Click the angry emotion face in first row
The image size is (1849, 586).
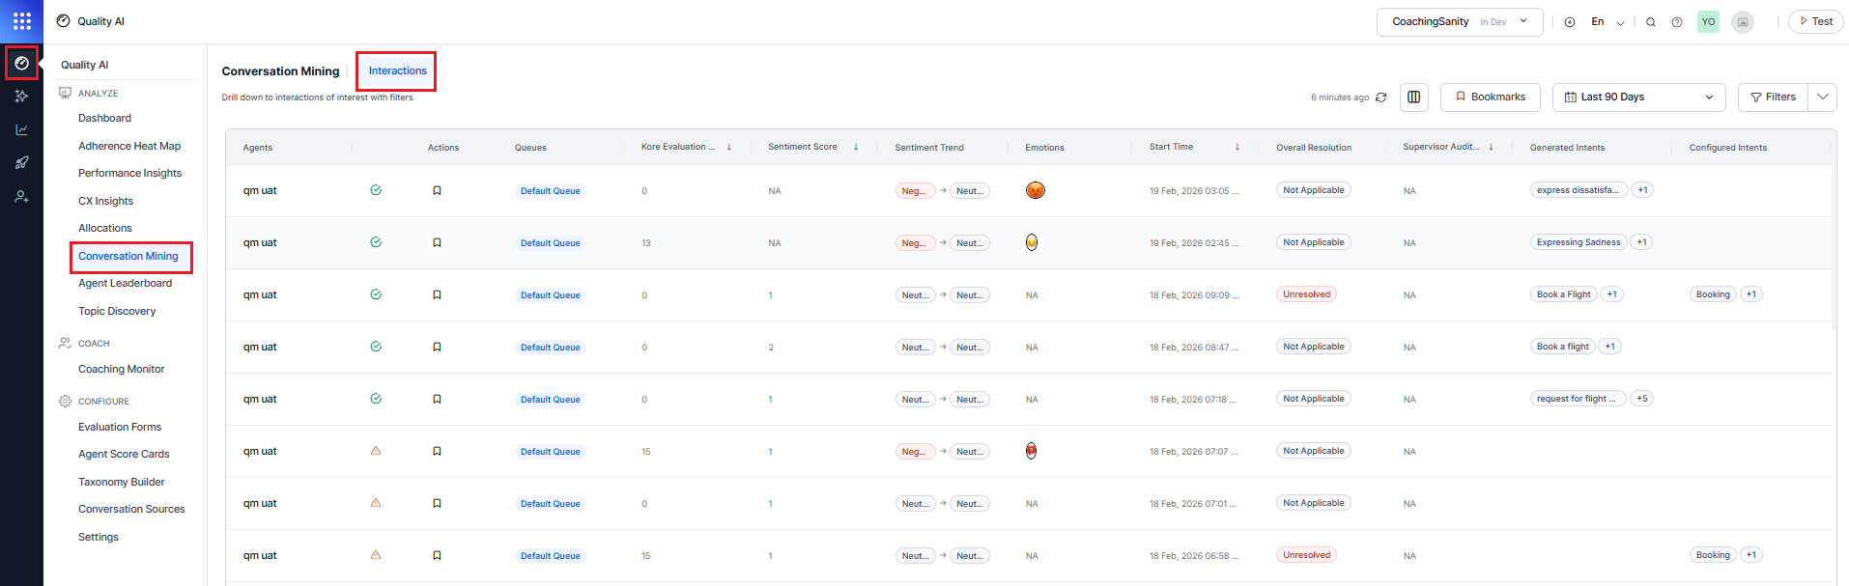pyautogui.click(x=1035, y=190)
